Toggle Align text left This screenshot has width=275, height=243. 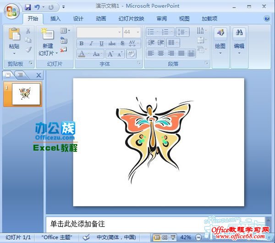tap(151, 53)
